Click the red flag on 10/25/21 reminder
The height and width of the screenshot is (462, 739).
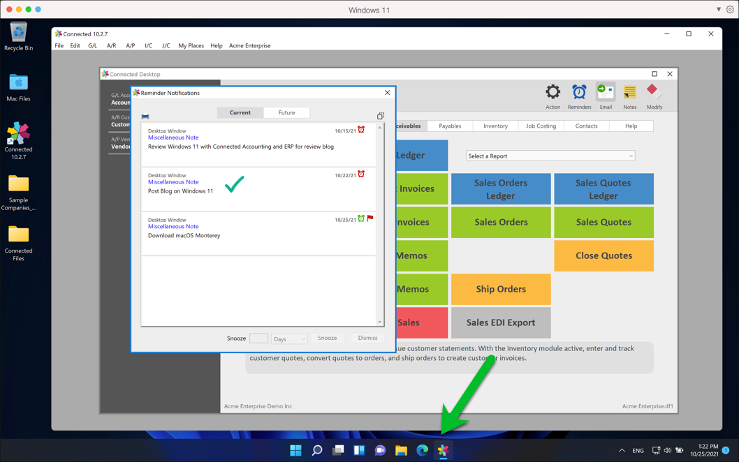tap(370, 218)
